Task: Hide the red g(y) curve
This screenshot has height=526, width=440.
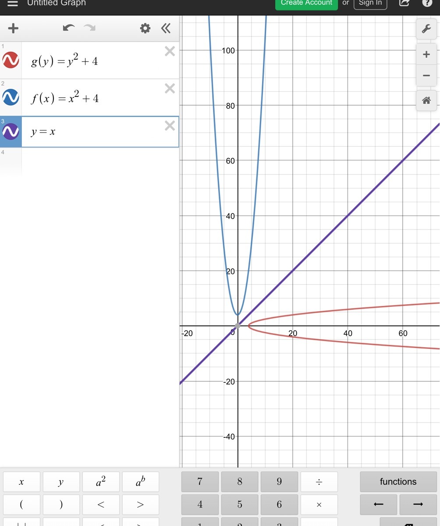Action: pyautogui.click(x=11, y=60)
